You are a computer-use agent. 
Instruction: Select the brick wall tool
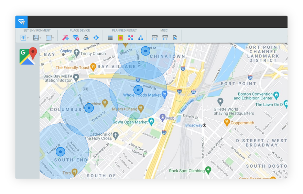(x=36, y=38)
